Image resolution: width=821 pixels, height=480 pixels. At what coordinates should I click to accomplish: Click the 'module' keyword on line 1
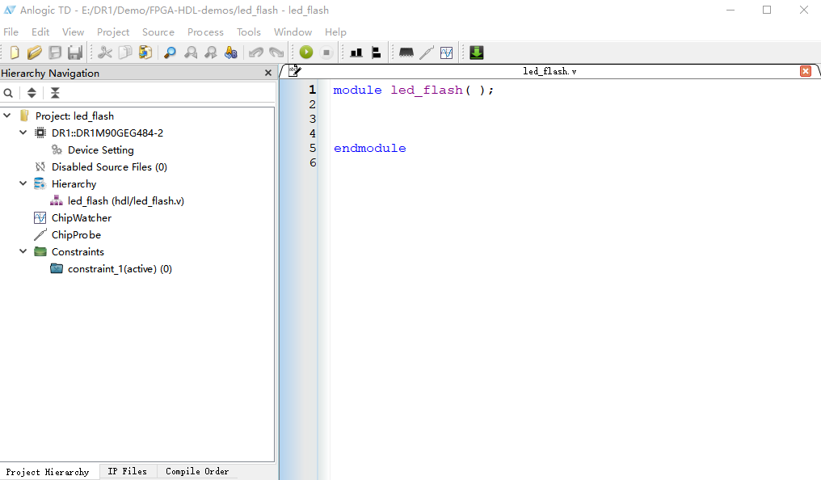tap(358, 90)
